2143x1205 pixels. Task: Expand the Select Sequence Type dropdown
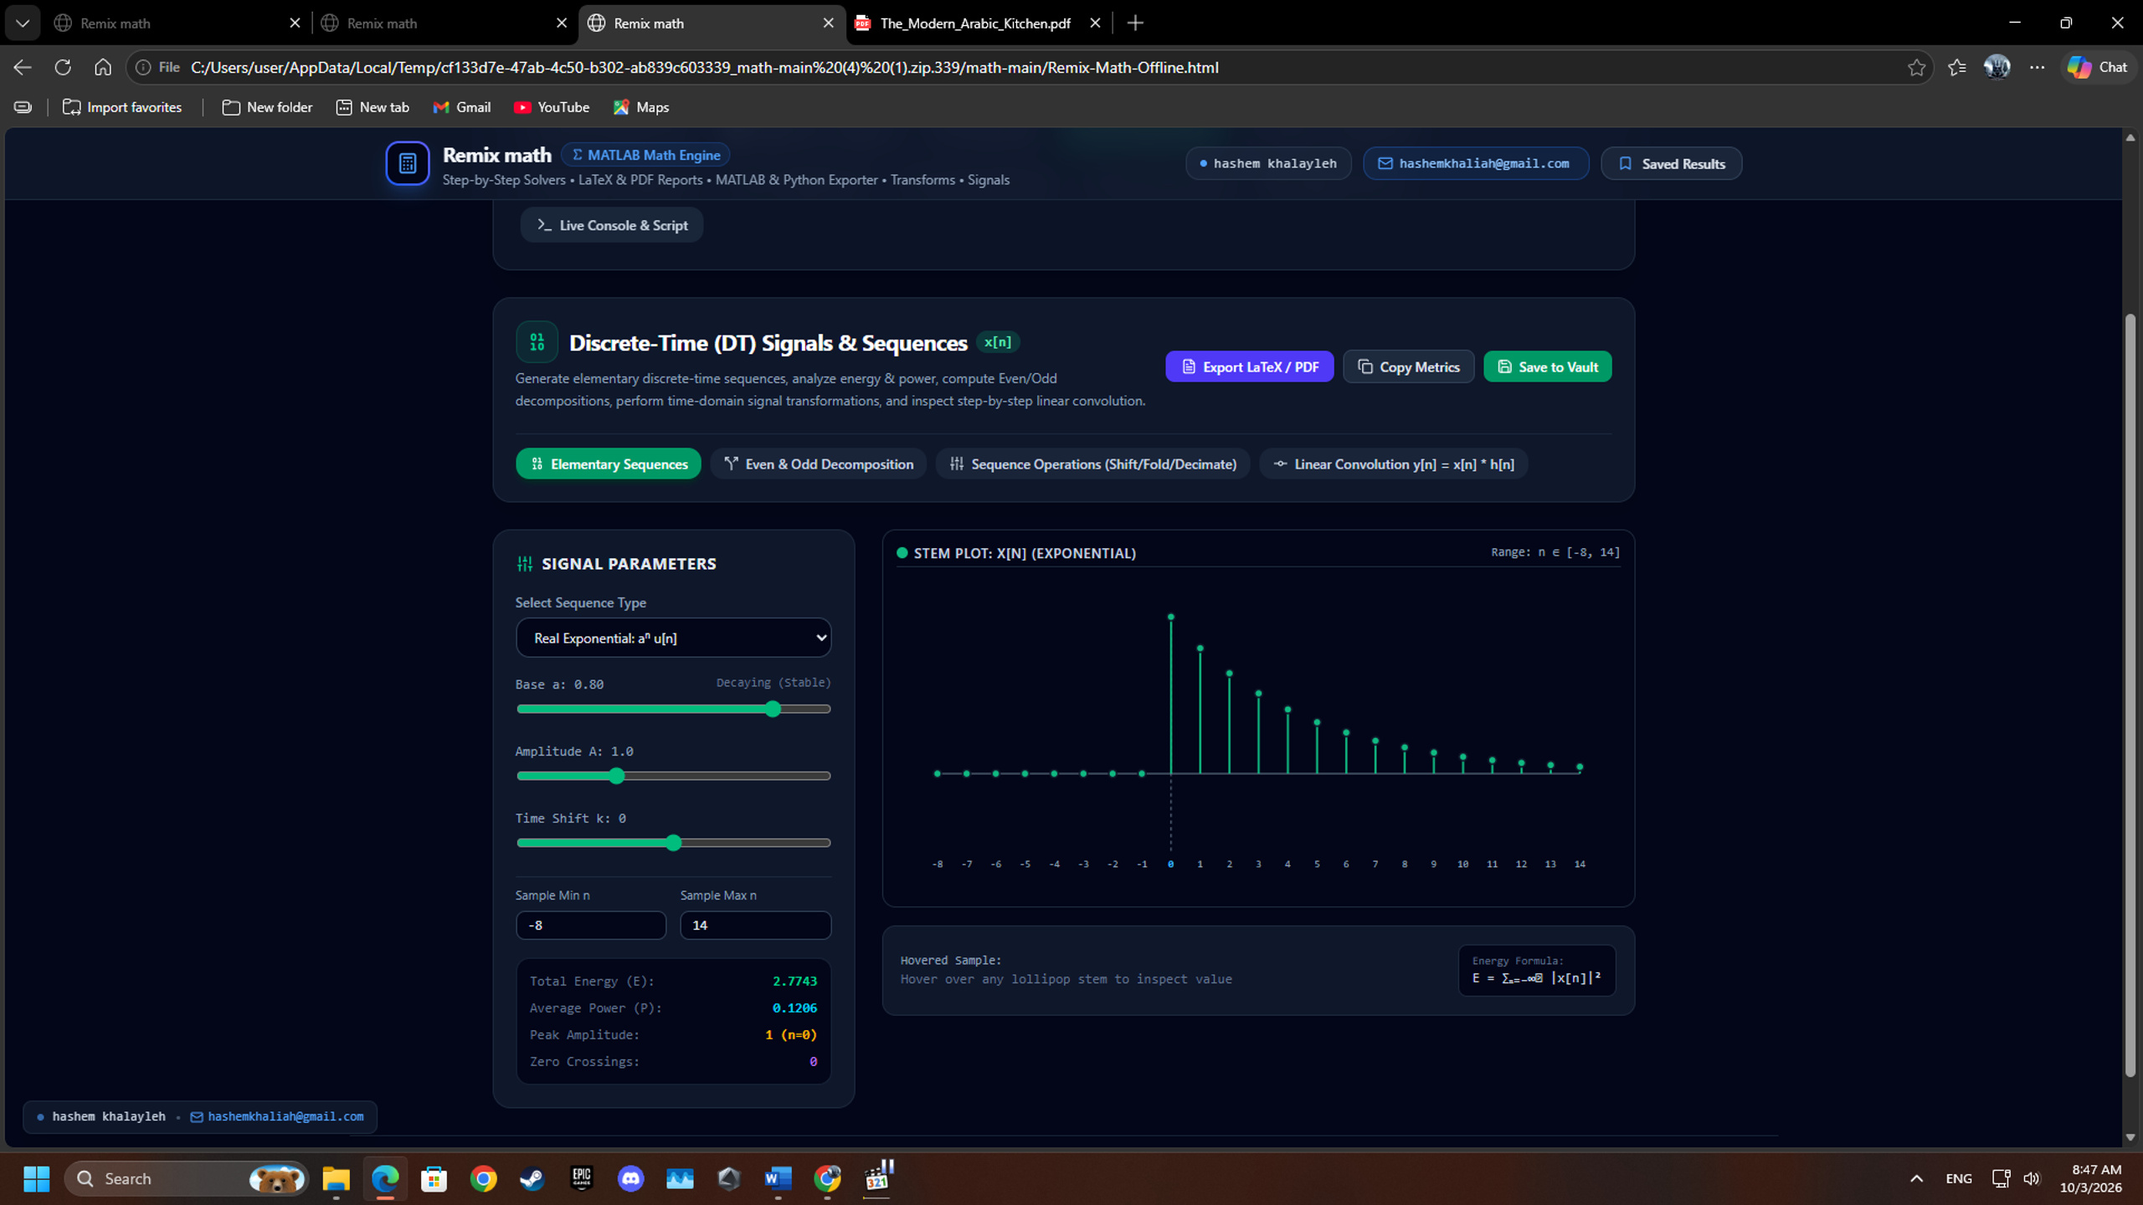673,638
